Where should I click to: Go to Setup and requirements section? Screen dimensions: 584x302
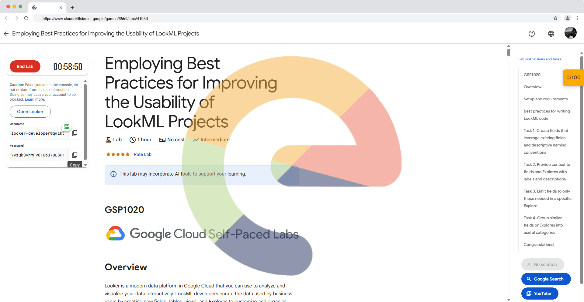tap(545, 99)
